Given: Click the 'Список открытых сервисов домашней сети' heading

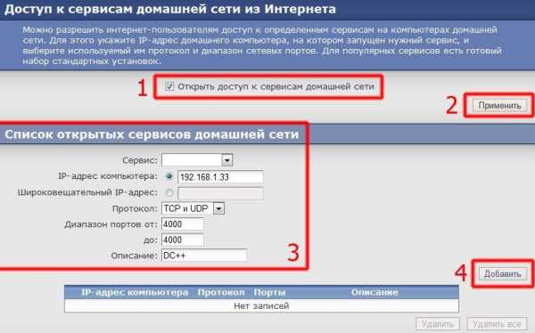Looking at the screenshot, I should (152, 134).
